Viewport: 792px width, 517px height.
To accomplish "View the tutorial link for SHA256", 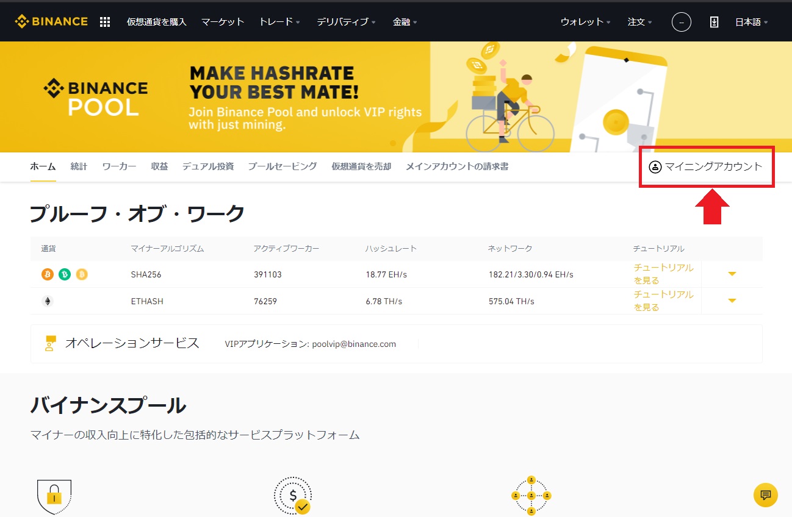I will (663, 274).
